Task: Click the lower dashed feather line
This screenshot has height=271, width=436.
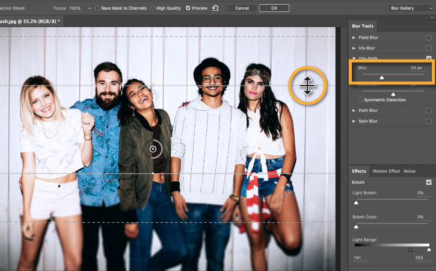Action: point(167,222)
